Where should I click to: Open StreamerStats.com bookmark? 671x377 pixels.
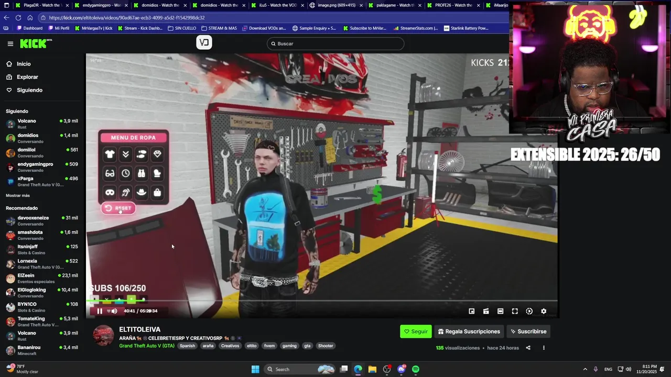pos(415,28)
